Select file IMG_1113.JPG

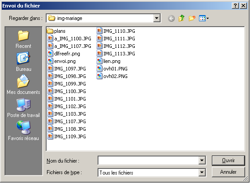point(116,54)
